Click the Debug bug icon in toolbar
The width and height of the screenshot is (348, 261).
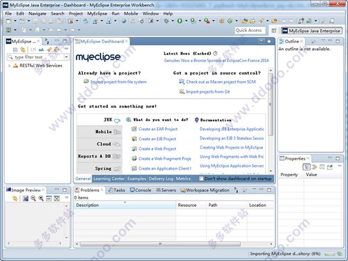coord(166,21)
